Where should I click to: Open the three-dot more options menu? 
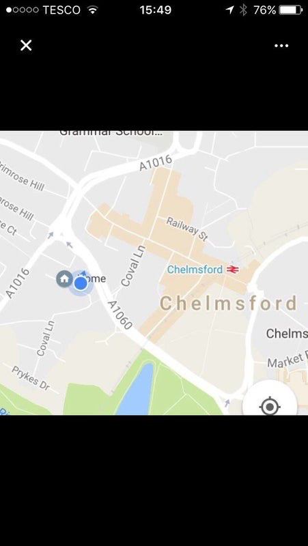tap(281, 46)
